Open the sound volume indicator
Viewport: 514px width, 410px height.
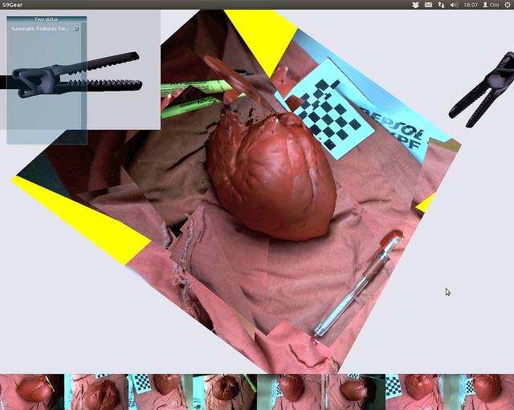click(454, 5)
